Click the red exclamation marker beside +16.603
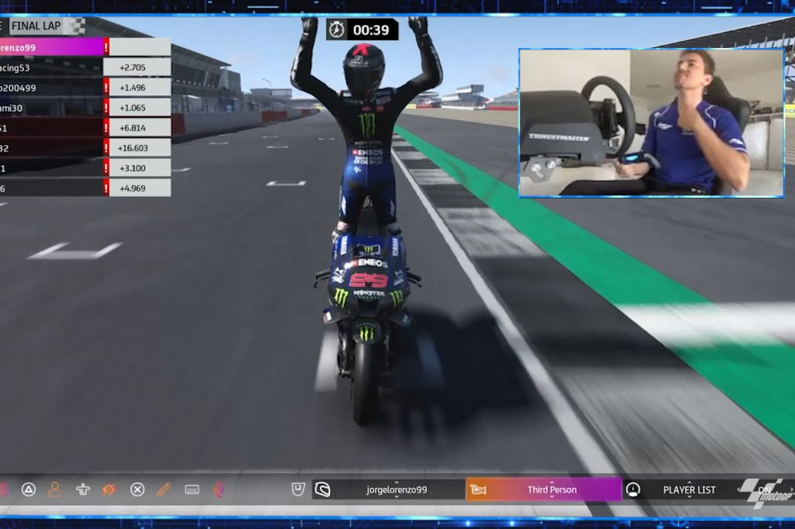 (x=106, y=148)
